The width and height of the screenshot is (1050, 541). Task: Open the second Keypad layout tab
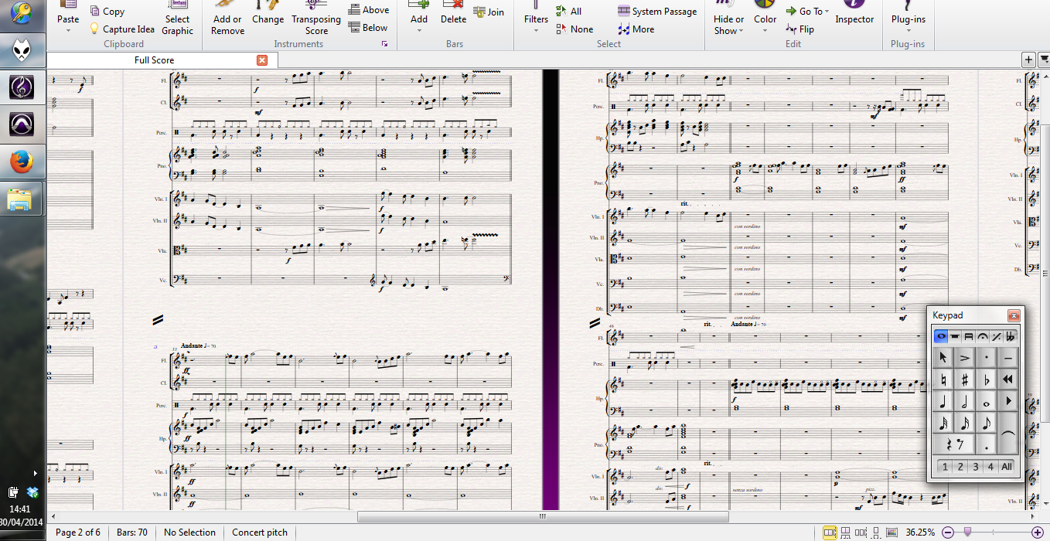tap(955, 336)
